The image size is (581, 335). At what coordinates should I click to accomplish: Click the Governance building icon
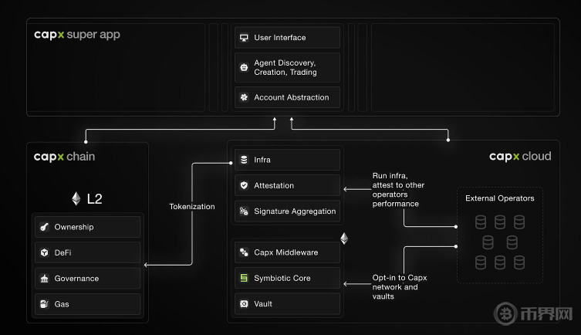coord(45,279)
